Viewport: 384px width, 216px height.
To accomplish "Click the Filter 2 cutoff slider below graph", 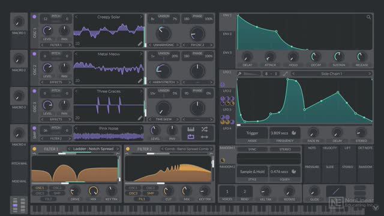I will pyautogui.click(x=168, y=183).
